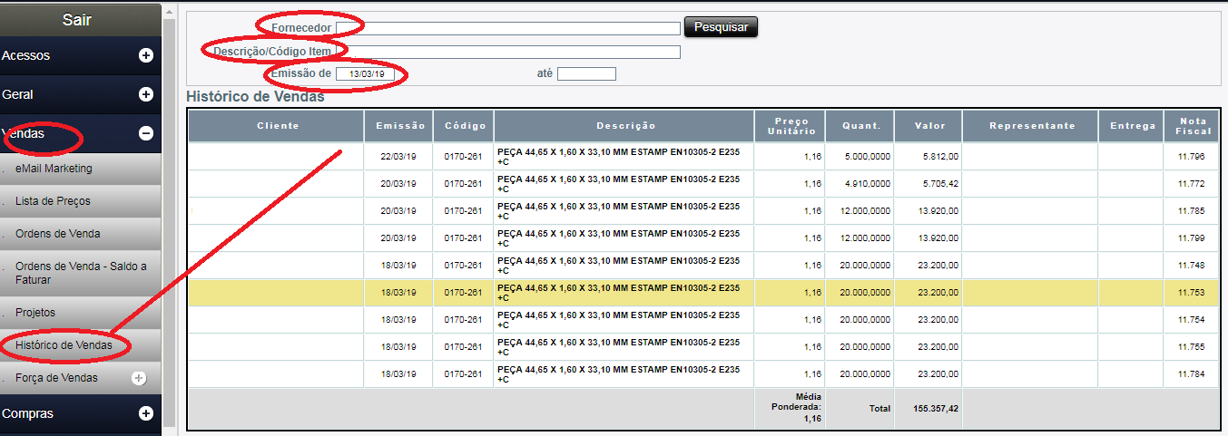Open eMail Marketing menu item
The width and height of the screenshot is (1228, 436).
pos(54,169)
